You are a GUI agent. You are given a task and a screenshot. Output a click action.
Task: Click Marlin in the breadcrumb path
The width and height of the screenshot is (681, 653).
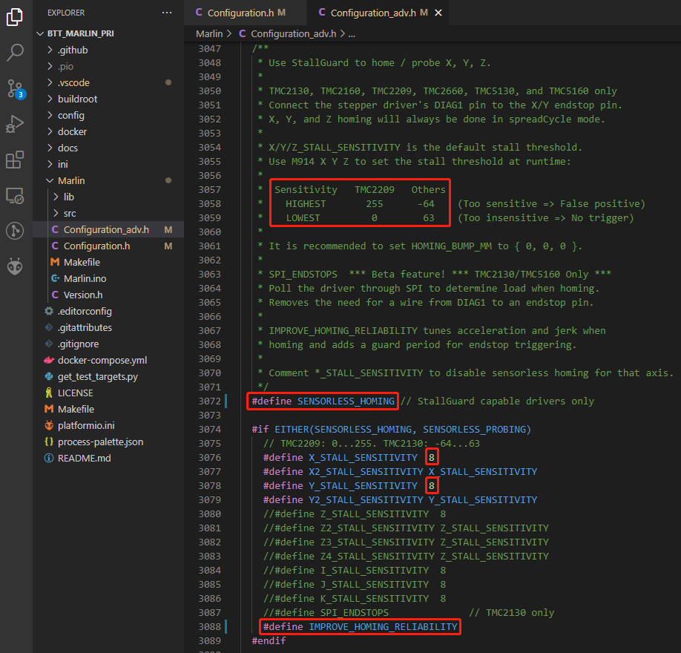(209, 33)
